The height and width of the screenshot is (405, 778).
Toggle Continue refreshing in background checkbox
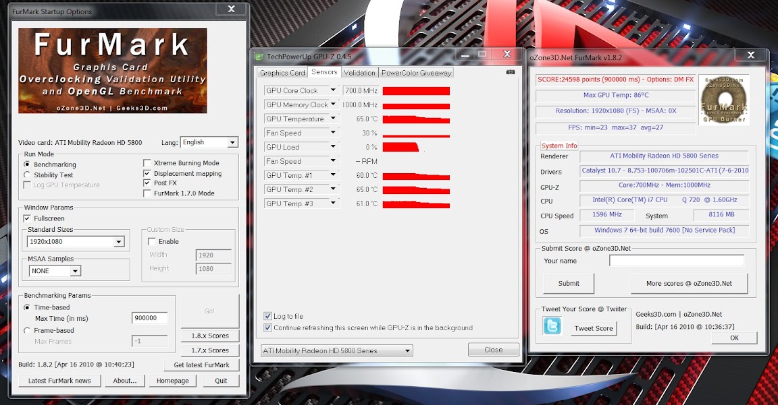coord(268,328)
